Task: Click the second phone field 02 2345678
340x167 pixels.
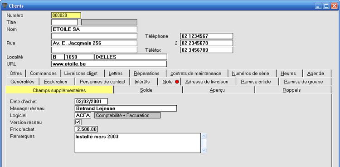Action: point(206,43)
